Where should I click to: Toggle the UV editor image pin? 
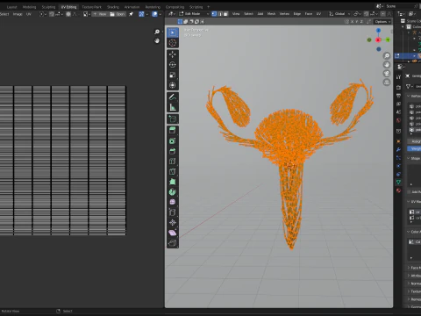pos(132,14)
